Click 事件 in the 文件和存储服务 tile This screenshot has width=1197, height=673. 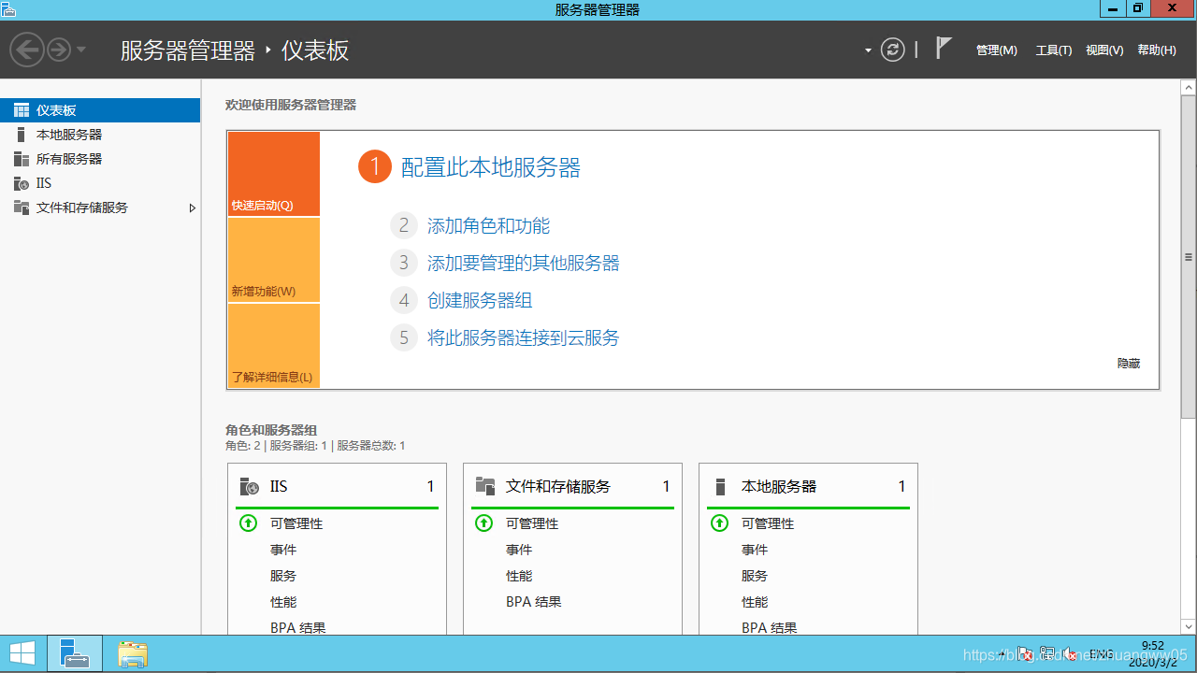(519, 550)
